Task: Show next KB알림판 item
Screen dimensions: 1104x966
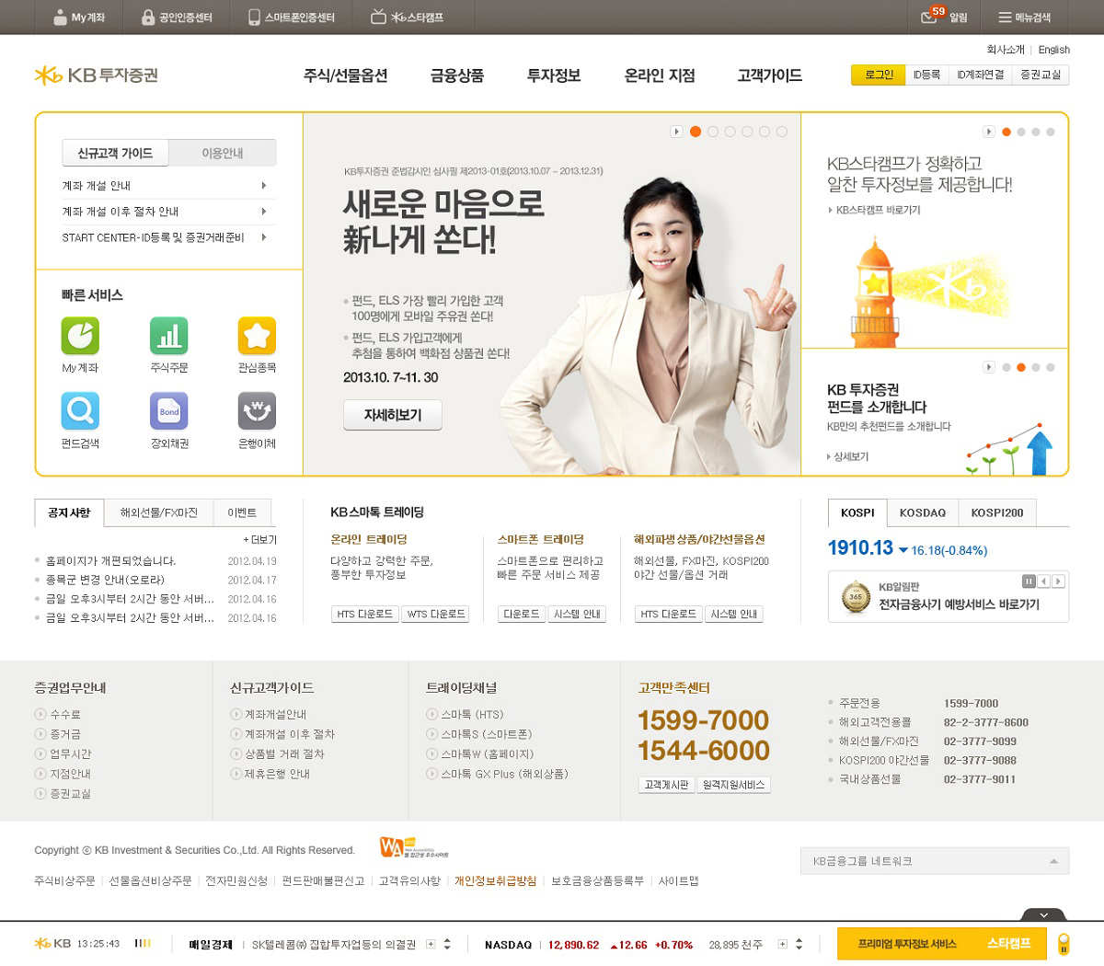Action: (1059, 581)
